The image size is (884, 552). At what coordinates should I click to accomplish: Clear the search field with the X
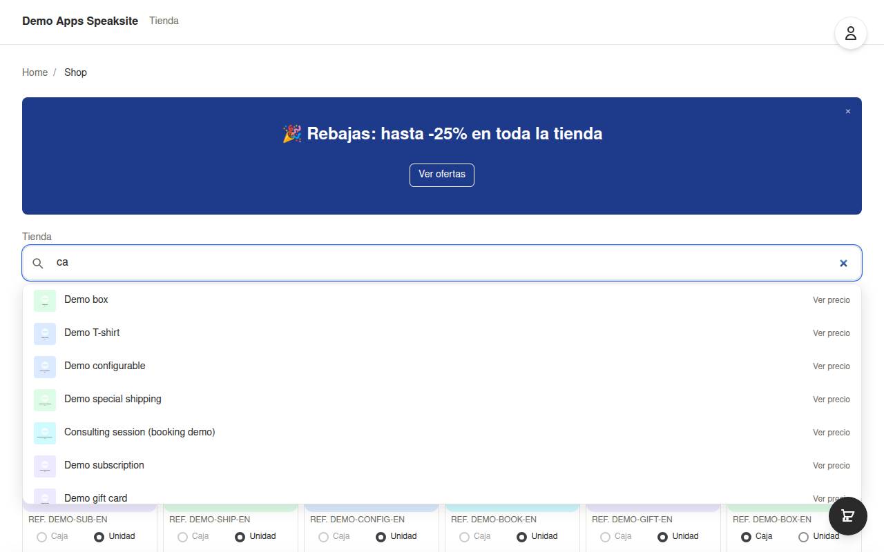(x=843, y=263)
